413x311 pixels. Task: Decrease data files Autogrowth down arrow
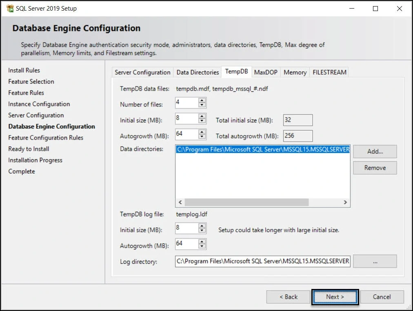coord(202,137)
